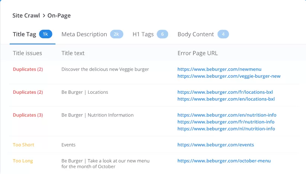
Task: Open the beburger.com/events link
Action: 216,145
